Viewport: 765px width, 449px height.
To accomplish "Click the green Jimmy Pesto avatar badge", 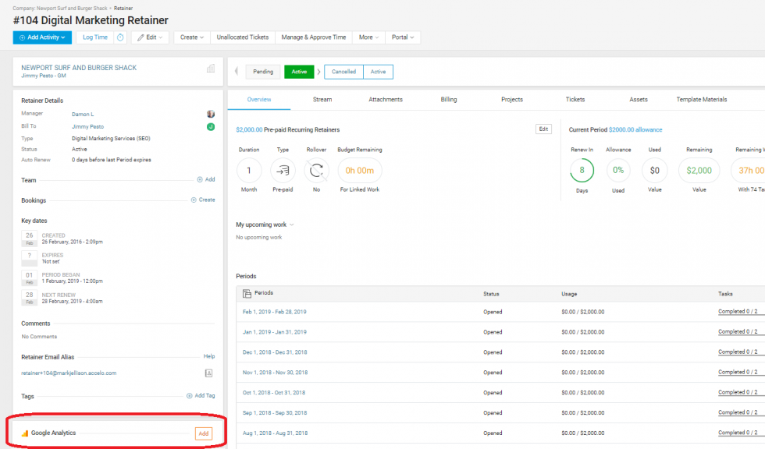I will (210, 126).
